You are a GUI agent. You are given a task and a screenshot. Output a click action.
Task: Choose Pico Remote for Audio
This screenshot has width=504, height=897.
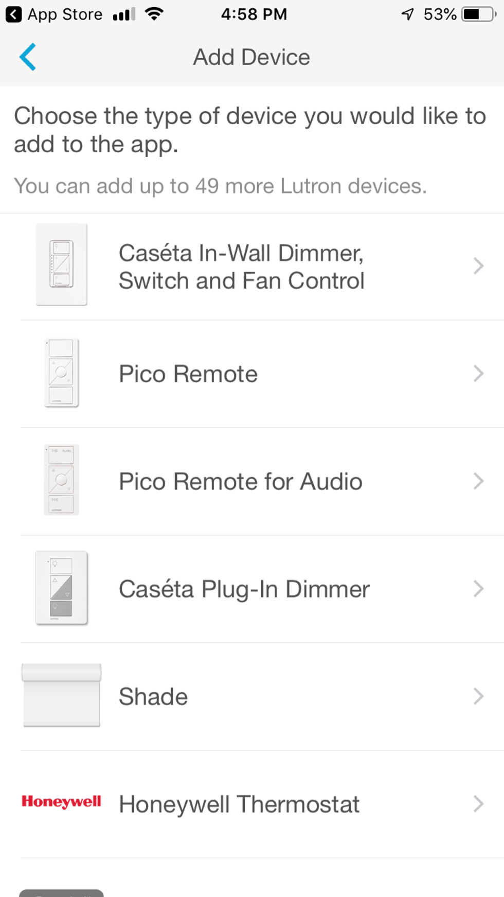tap(241, 482)
